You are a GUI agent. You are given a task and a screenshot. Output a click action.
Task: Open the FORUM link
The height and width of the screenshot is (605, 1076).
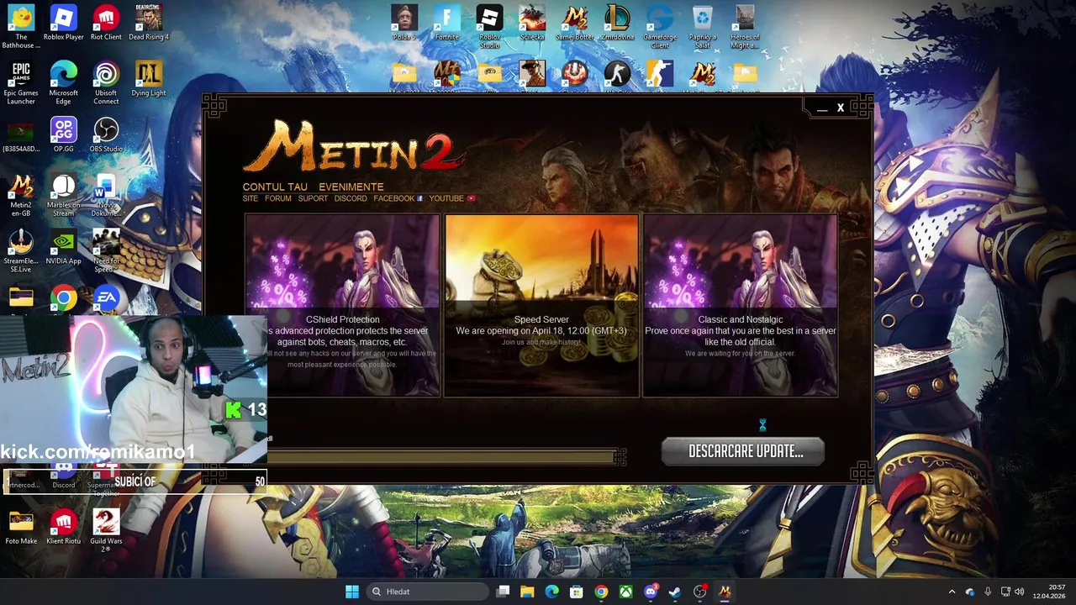click(277, 198)
